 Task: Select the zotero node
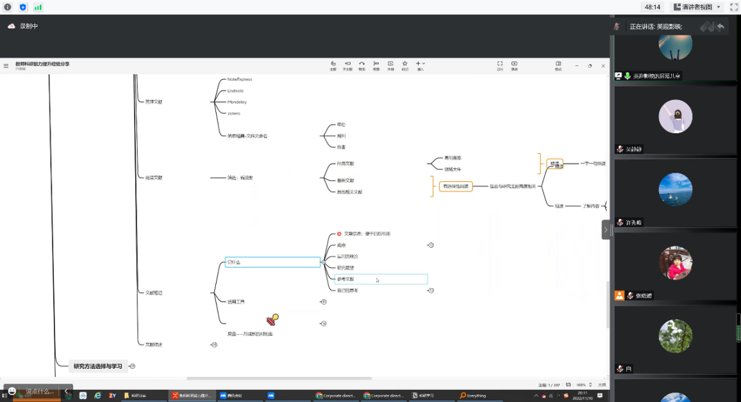233,113
